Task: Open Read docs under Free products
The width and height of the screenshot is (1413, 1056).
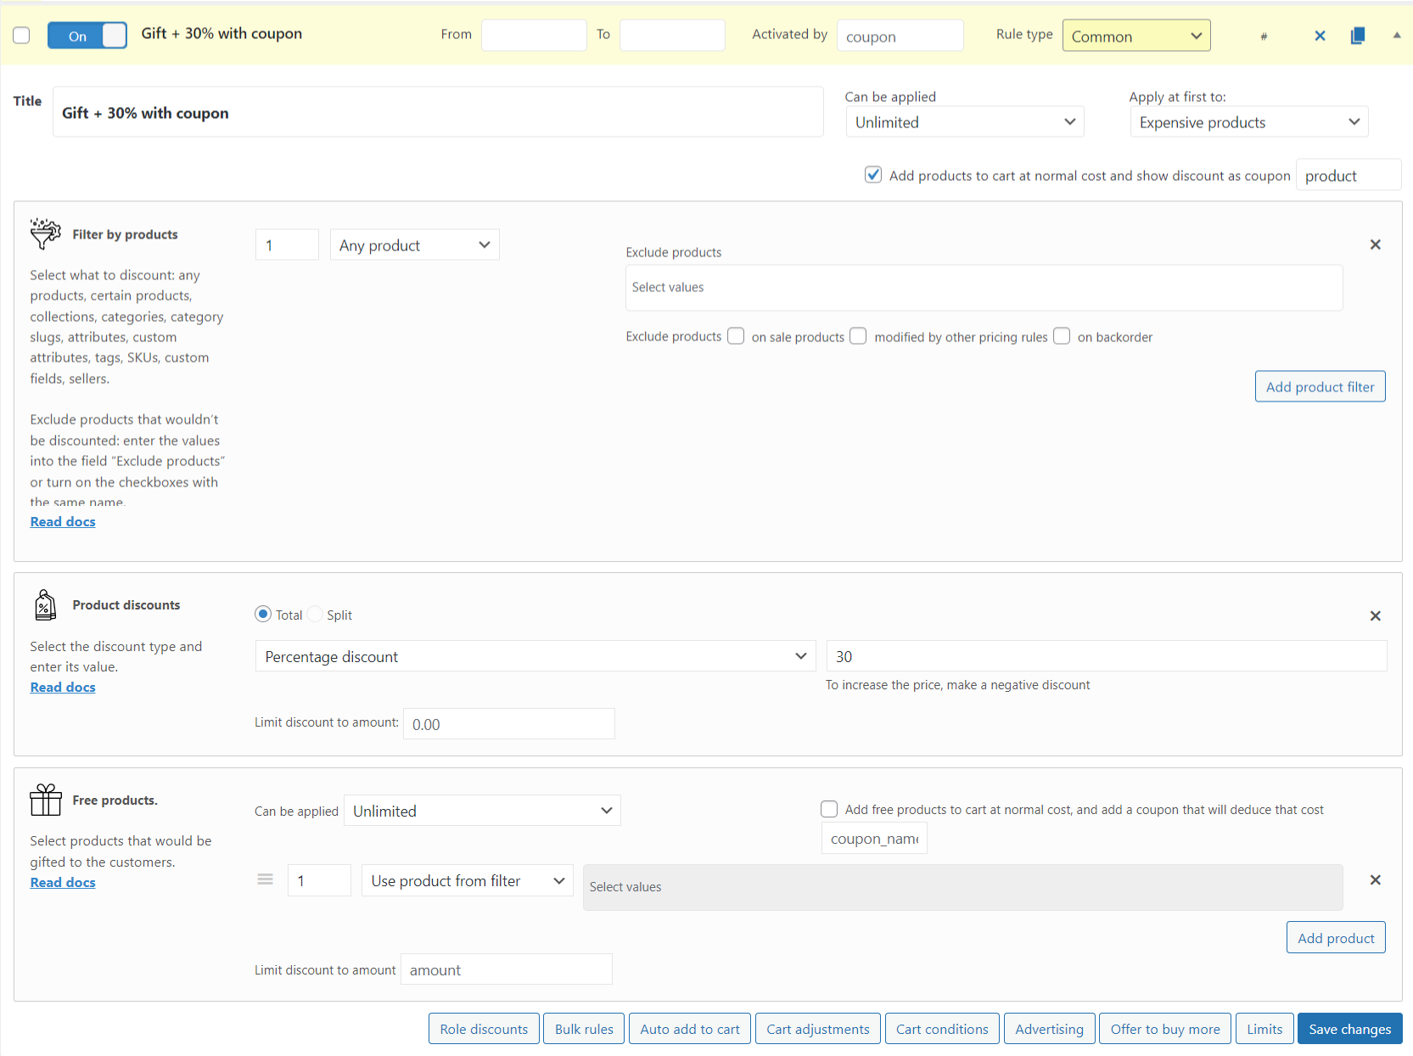Action: pyautogui.click(x=63, y=882)
